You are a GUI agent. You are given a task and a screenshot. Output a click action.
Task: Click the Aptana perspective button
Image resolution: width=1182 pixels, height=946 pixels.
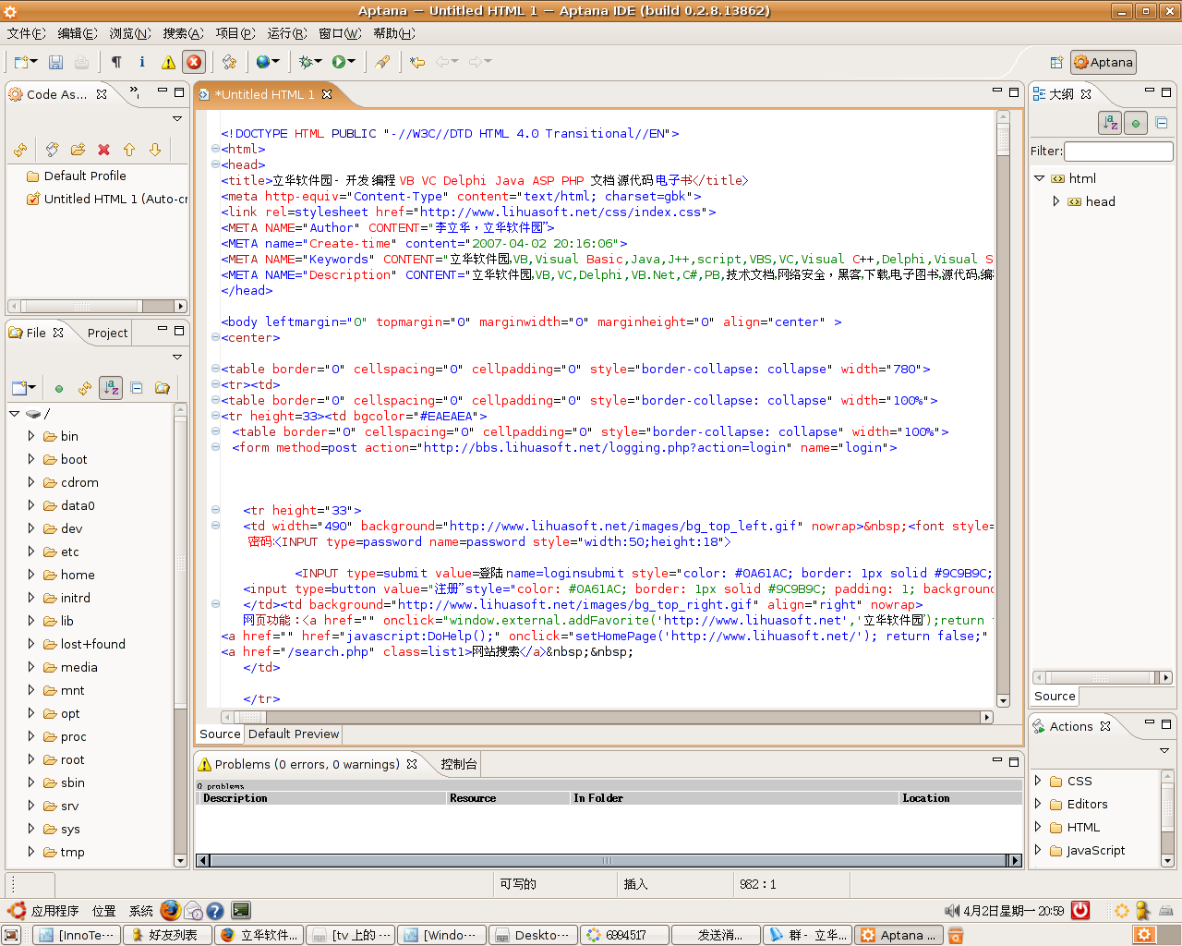(1104, 62)
